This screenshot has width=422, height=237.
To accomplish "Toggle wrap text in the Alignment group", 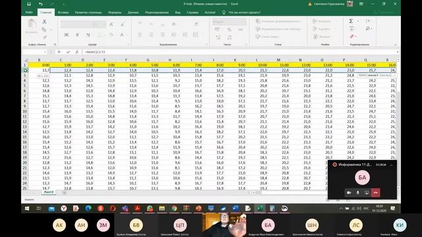I will pos(196,24).
